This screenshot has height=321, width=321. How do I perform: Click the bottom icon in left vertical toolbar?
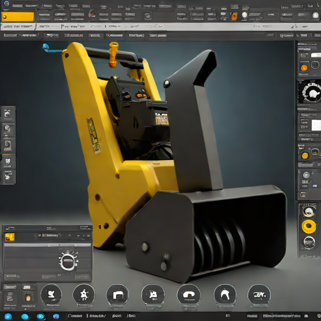(8, 177)
